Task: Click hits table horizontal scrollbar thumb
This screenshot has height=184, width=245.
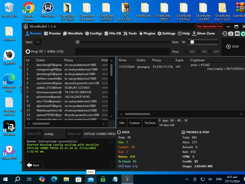Action: (137, 114)
